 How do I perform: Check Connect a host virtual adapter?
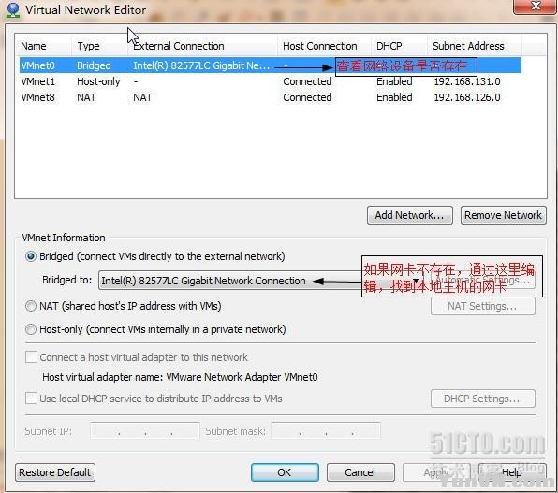[x=31, y=357]
